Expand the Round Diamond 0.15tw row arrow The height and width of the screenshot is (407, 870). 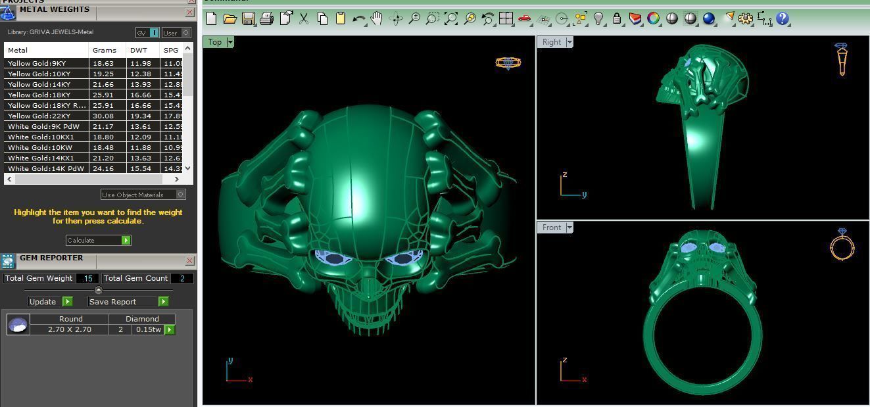(x=170, y=329)
